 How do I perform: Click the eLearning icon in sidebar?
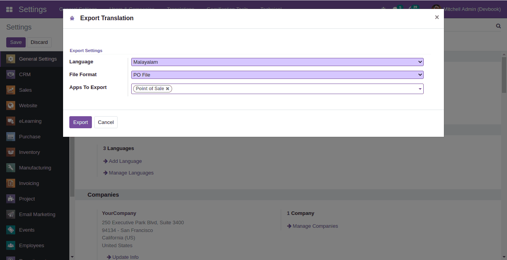click(11, 121)
